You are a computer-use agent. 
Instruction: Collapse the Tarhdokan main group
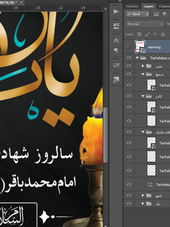pyautogui.click(x=137, y=58)
